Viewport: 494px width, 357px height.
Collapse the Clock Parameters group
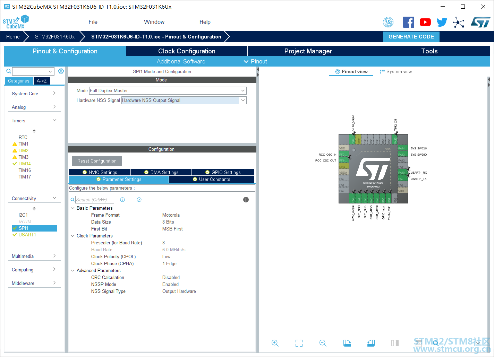pos(73,236)
